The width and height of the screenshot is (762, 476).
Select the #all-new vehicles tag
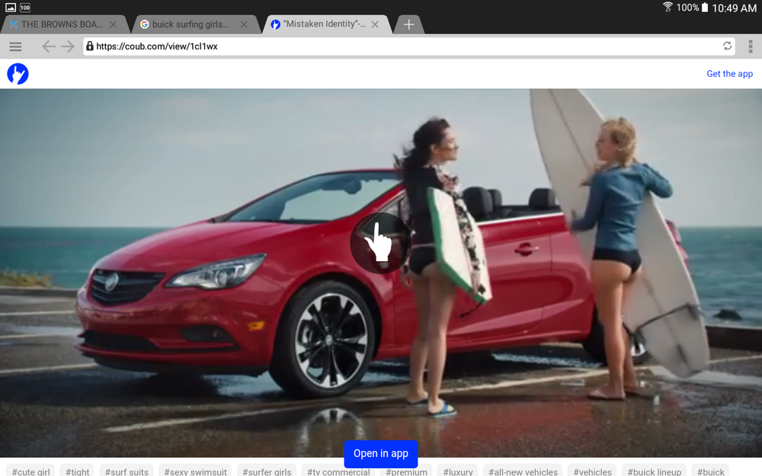tap(523, 471)
